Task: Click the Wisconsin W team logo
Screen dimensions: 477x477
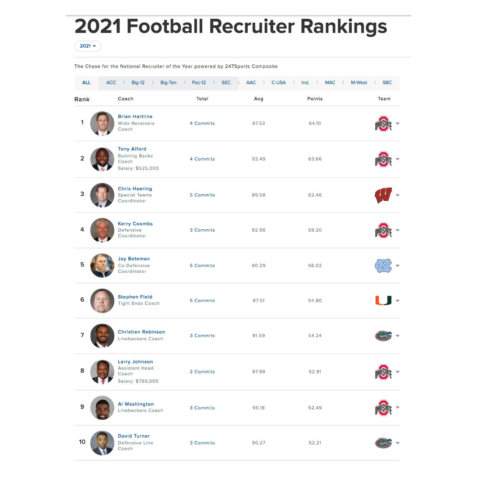Action: point(383,195)
